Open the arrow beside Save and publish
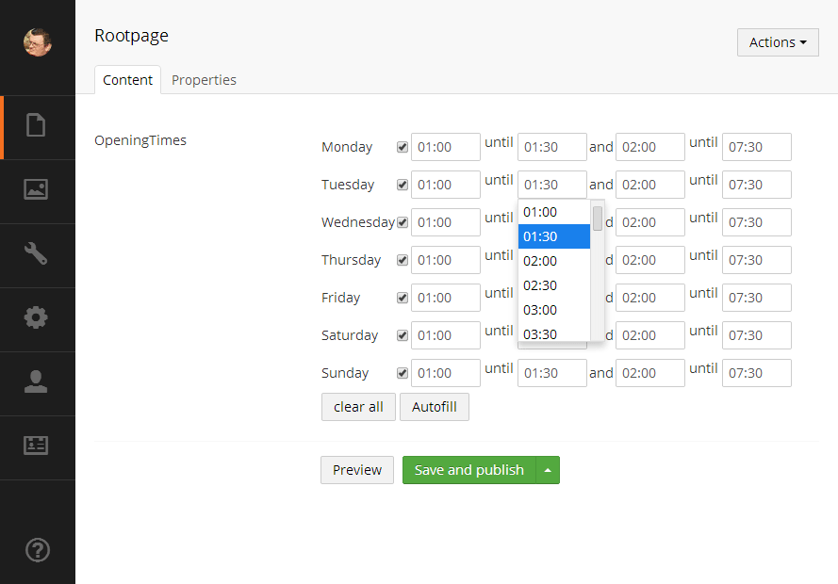 pos(548,470)
